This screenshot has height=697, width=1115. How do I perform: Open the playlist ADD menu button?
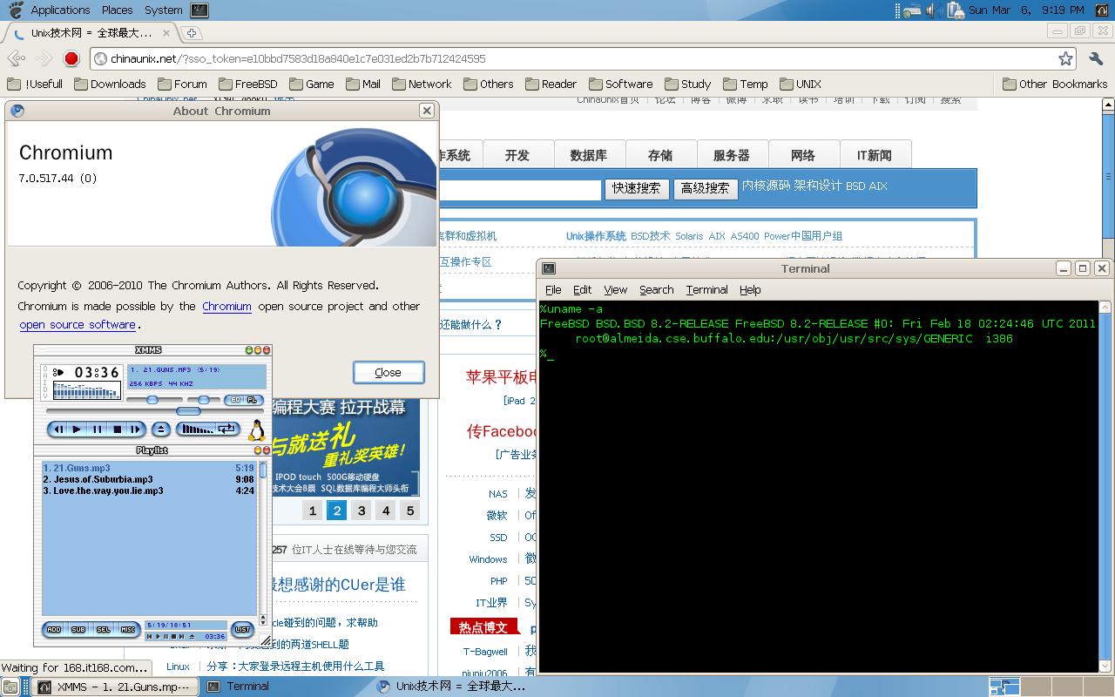click(x=54, y=629)
